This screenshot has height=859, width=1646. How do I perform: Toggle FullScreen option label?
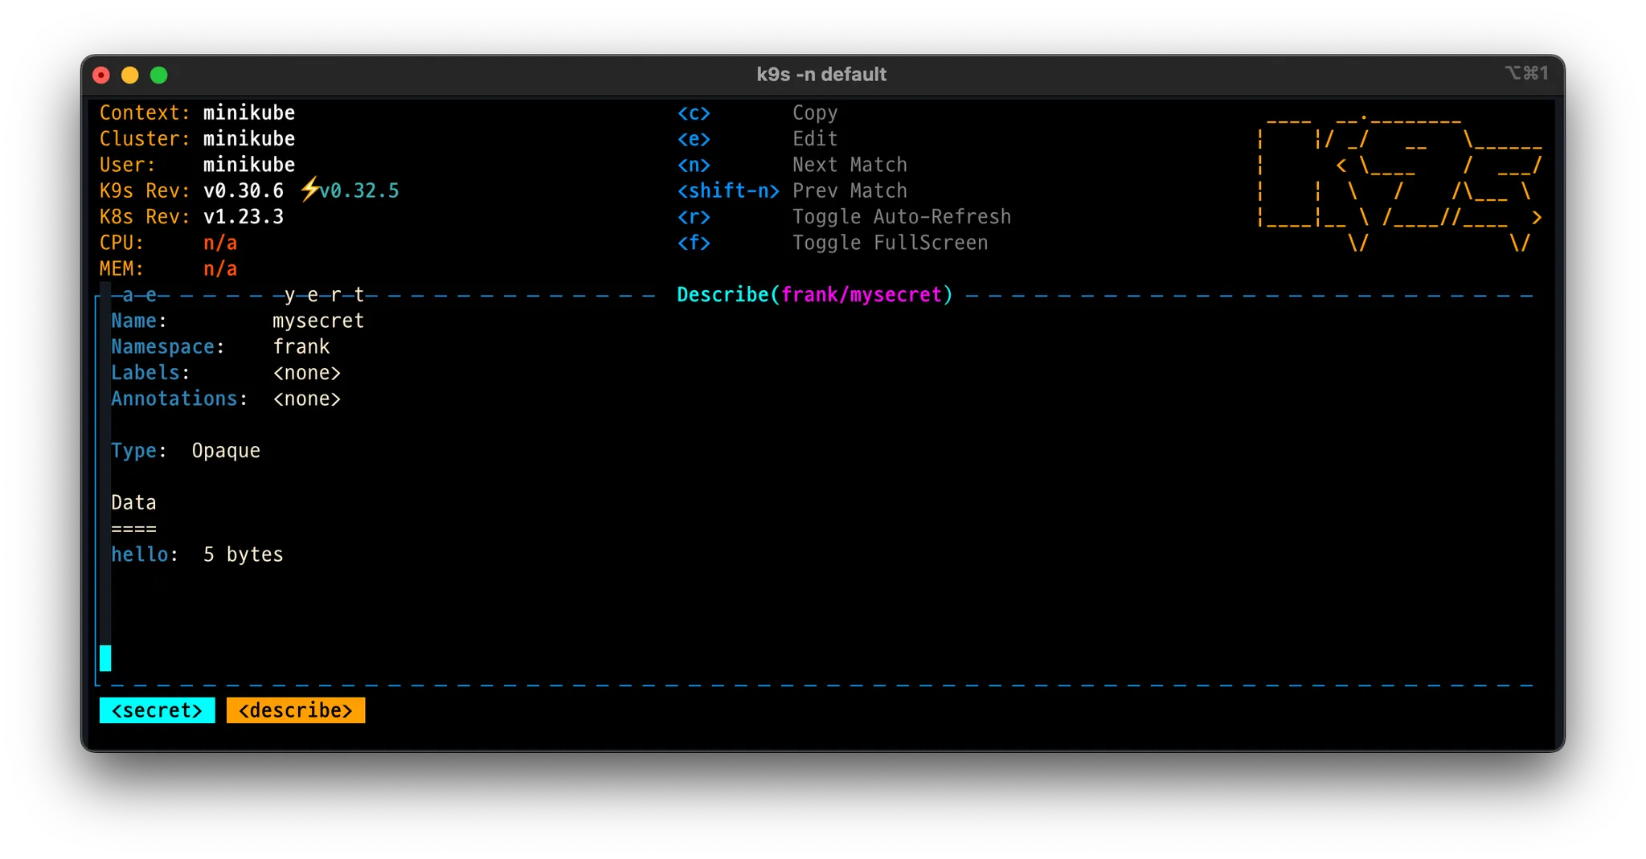[x=890, y=243]
